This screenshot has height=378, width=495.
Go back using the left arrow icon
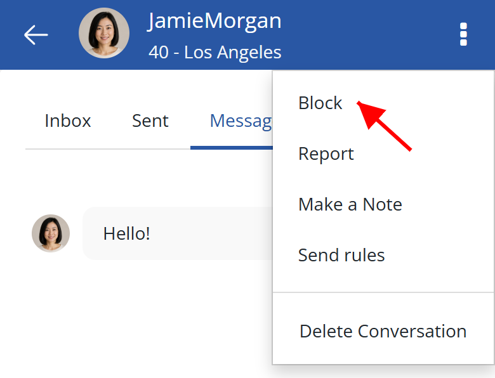[x=36, y=35]
